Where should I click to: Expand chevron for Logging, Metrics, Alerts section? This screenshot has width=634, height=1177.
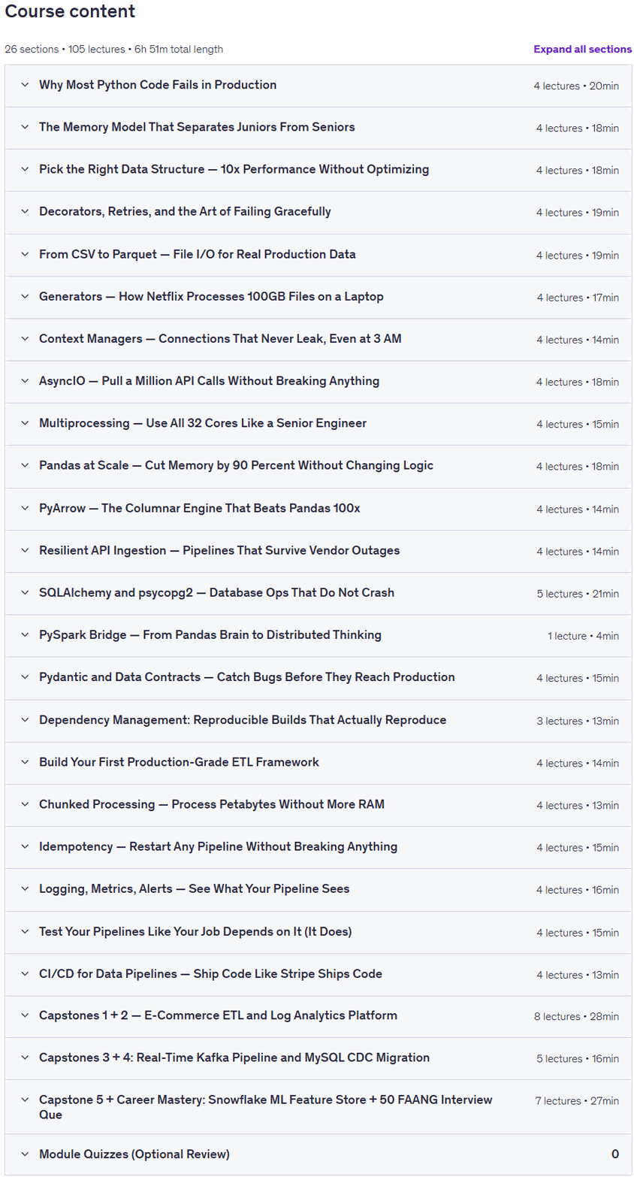(x=25, y=889)
